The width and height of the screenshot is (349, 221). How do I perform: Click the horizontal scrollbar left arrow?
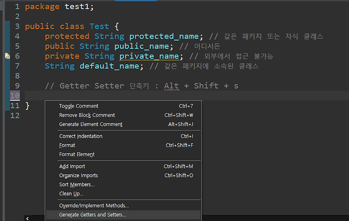[x=27, y=218]
